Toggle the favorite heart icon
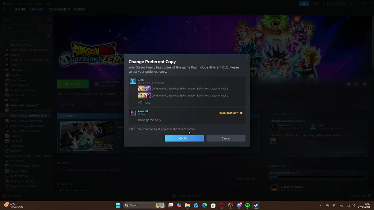This screenshot has height=210, width=374. [x=365, y=84]
